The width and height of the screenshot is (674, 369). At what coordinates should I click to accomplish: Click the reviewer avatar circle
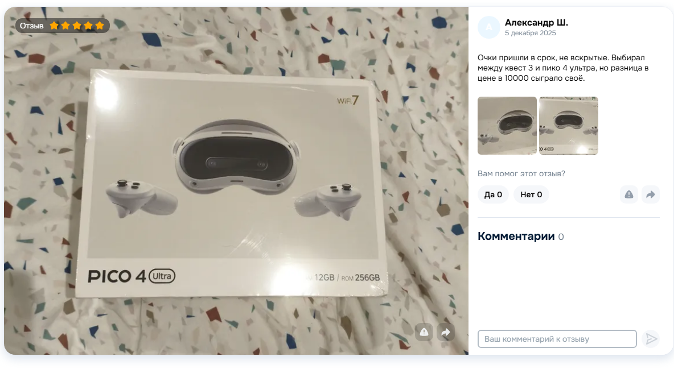(x=489, y=27)
